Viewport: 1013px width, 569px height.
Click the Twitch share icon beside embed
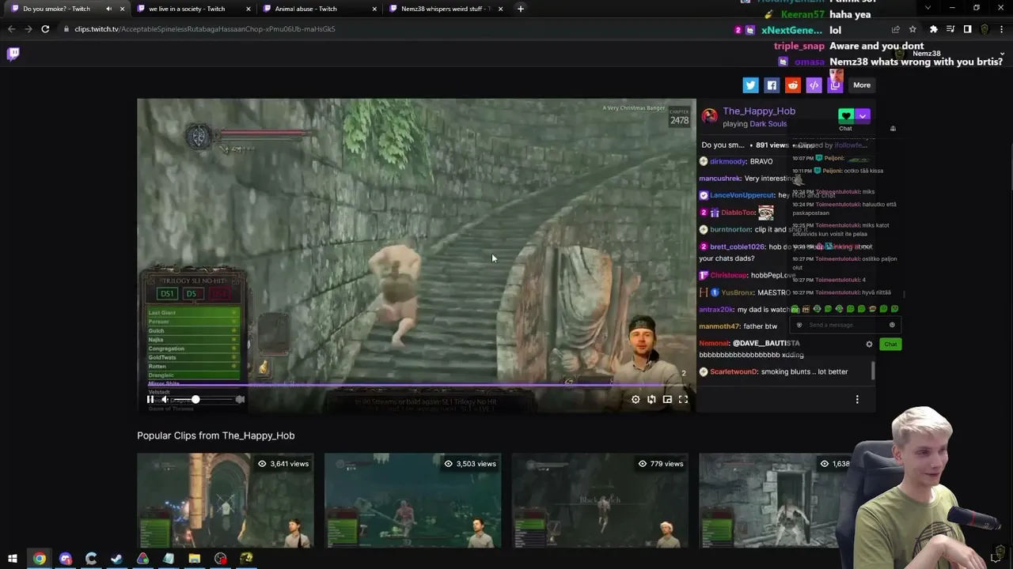pyautogui.click(x=835, y=85)
